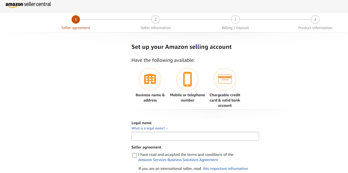
Task: Select step 4 circle indicator
Action: click(x=315, y=19)
